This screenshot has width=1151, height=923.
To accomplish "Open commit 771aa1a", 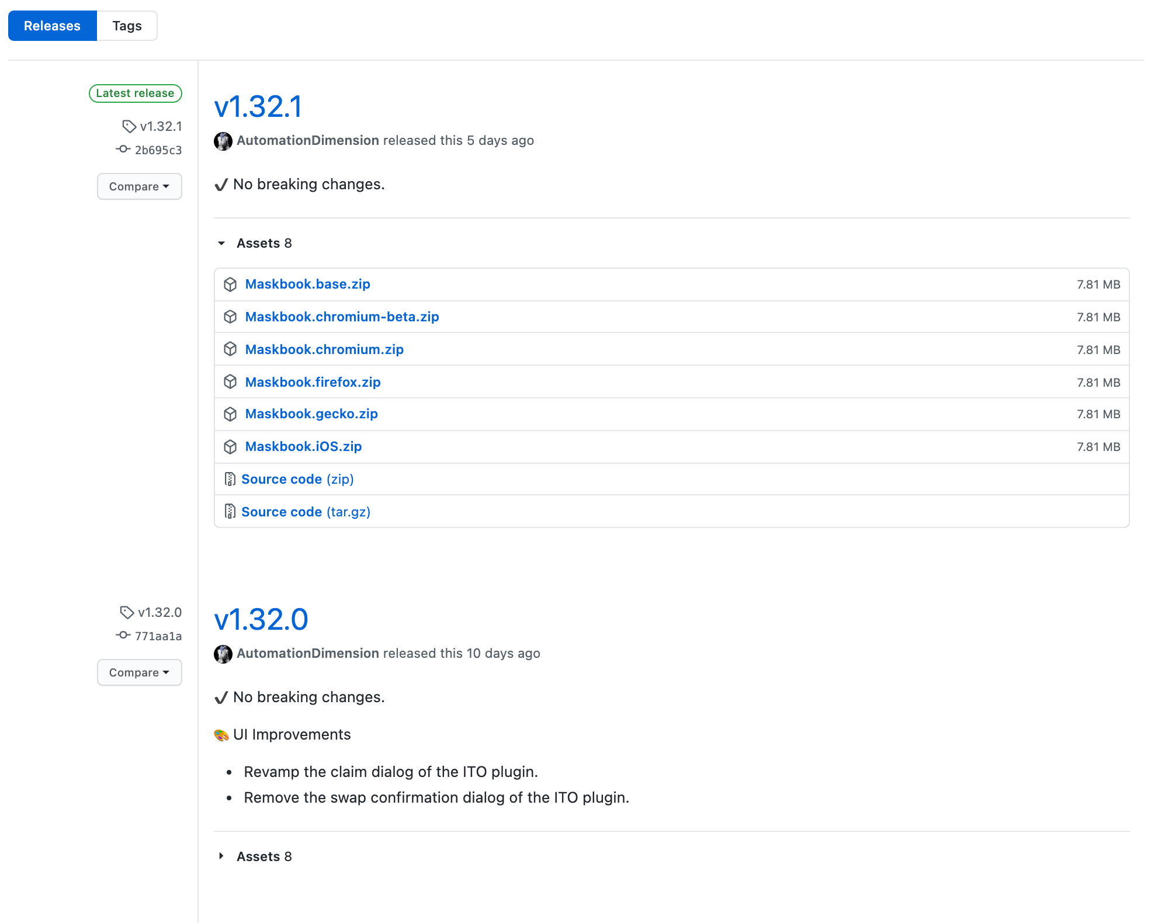I will click(158, 636).
